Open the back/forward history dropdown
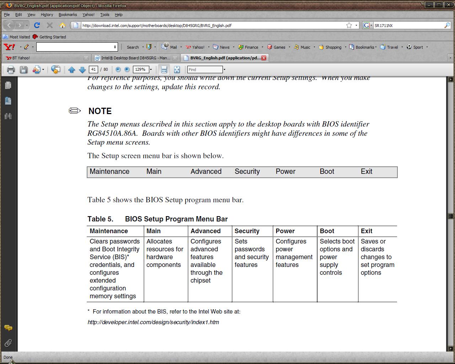 point(27,25)
